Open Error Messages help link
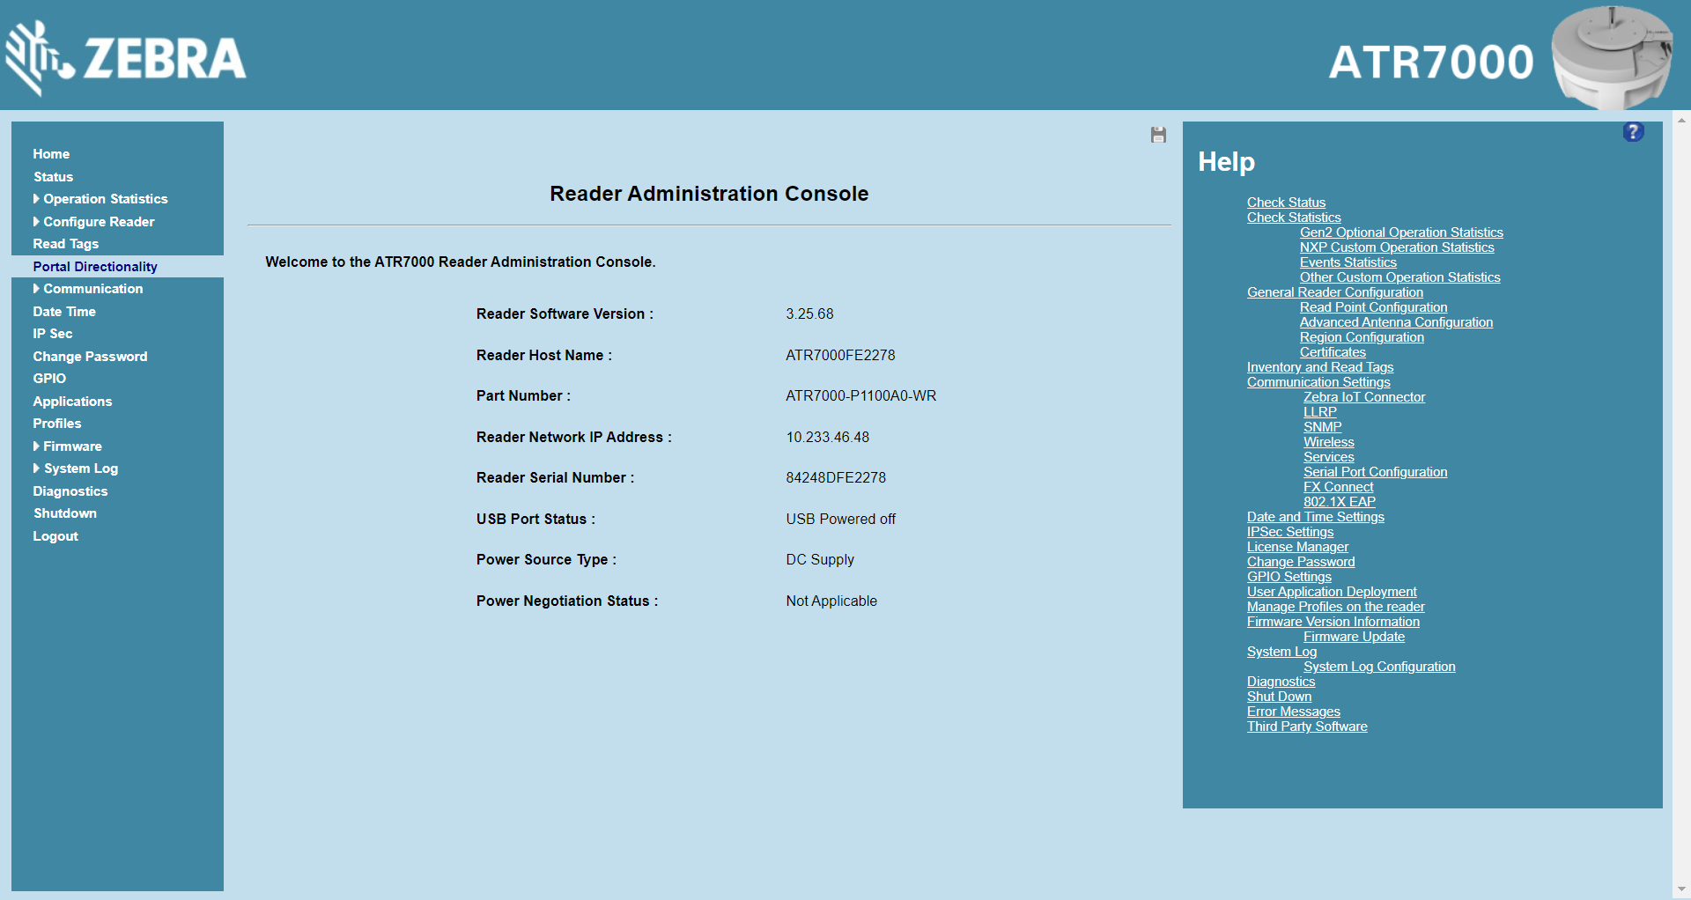The width and height of the screenshot is (1691, 900). [1294, 712]
